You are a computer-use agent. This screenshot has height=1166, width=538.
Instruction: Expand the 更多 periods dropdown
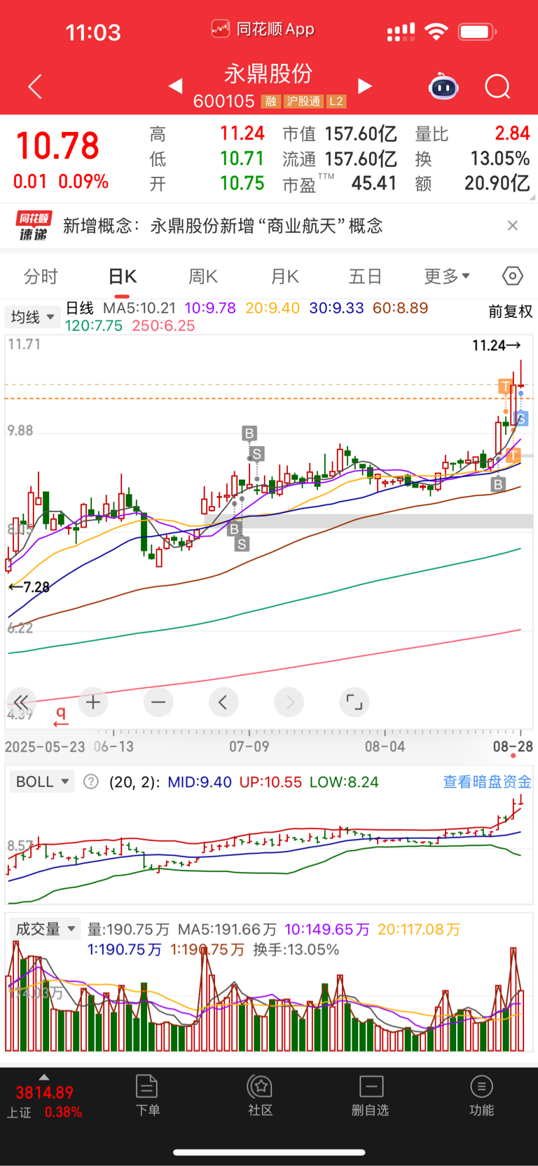pos(447,276)
